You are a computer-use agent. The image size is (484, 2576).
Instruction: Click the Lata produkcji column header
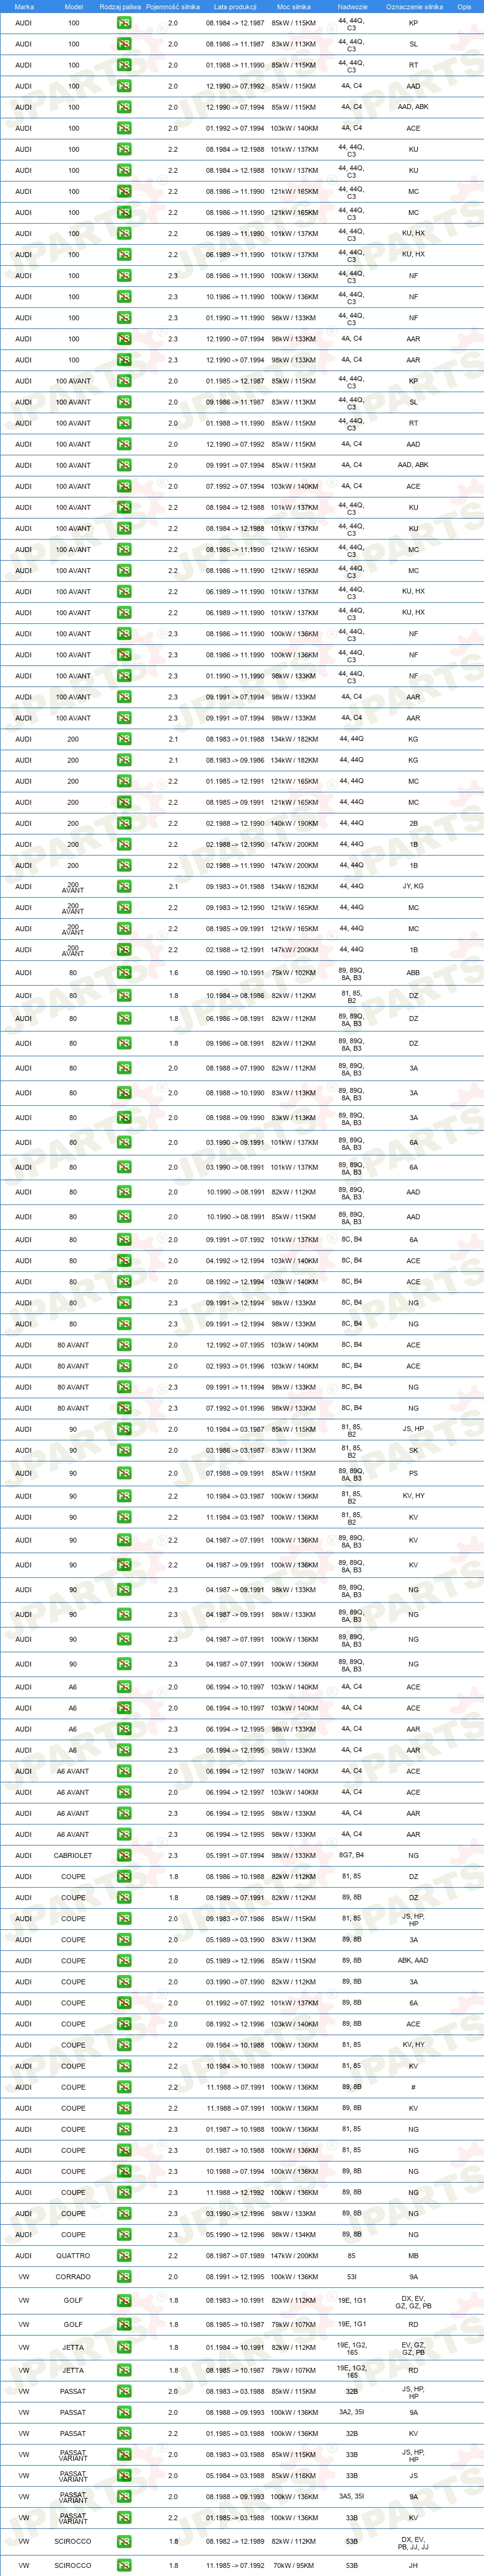(235, 6)
